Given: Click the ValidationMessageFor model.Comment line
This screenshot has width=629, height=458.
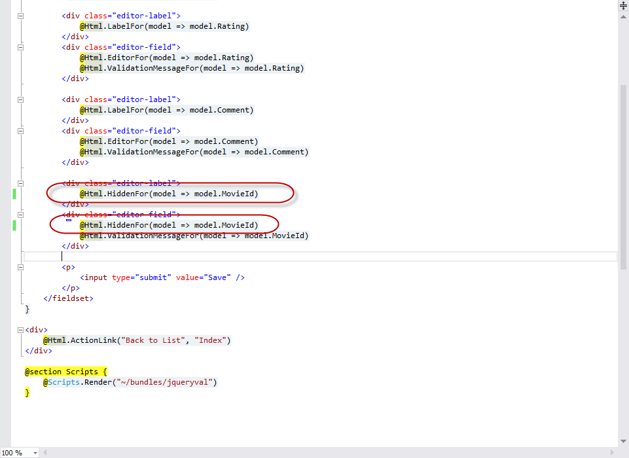Looking at the screenshot, I should coord(194,152).
